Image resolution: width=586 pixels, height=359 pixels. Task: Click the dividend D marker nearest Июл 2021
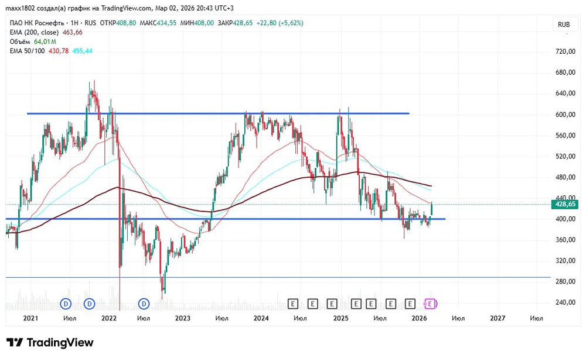(x=66, y=304)
